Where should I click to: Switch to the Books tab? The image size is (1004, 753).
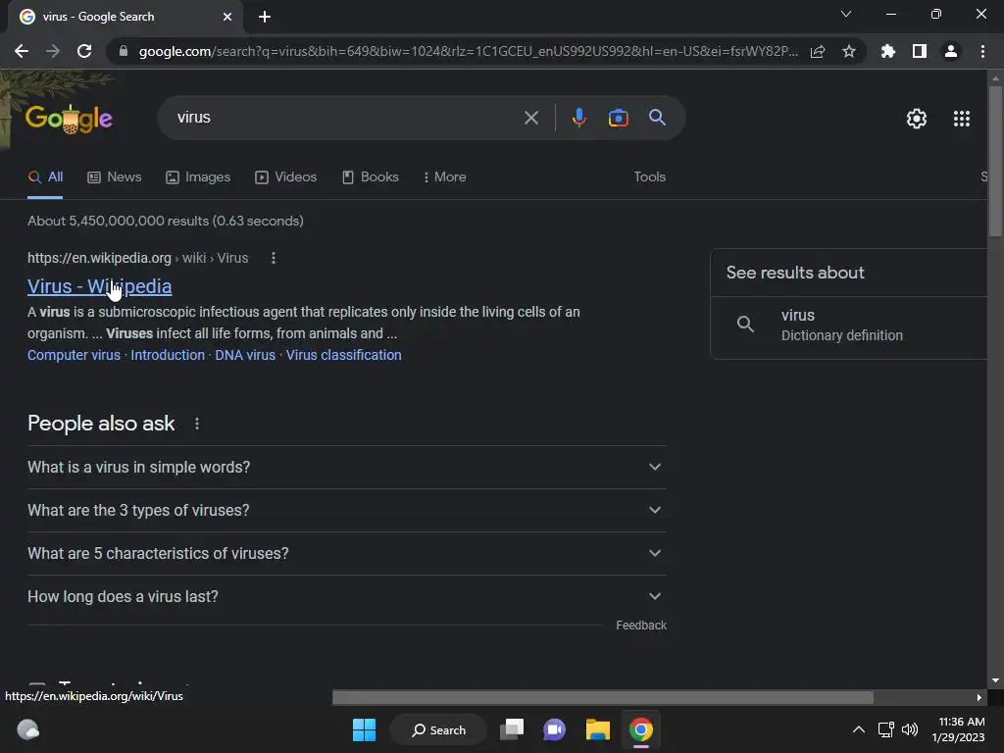(x=370, y=177)
